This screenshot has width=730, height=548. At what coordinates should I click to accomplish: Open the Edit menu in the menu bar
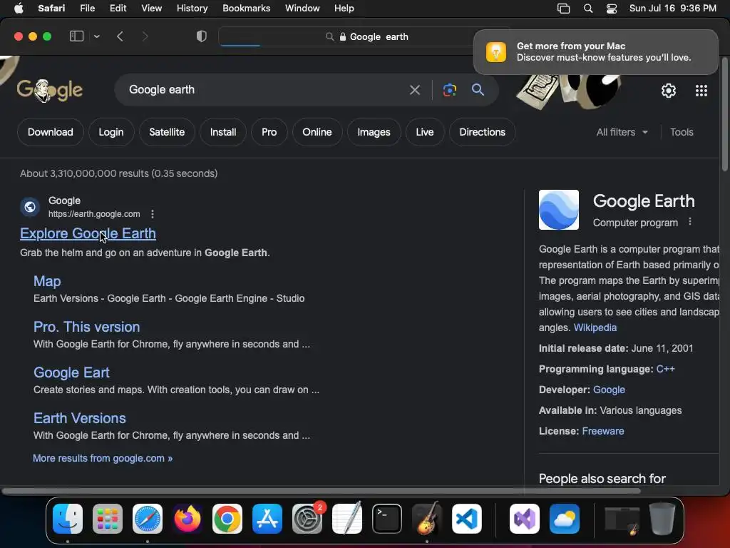coord(118,9)
